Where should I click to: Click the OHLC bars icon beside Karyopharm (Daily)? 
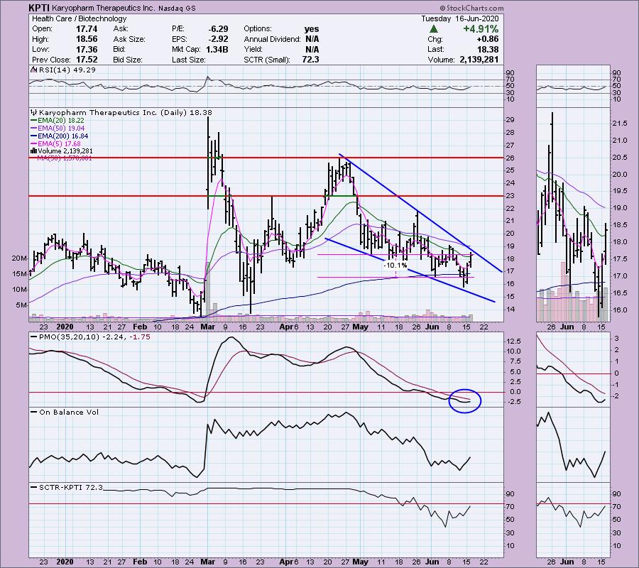(34, 112)
